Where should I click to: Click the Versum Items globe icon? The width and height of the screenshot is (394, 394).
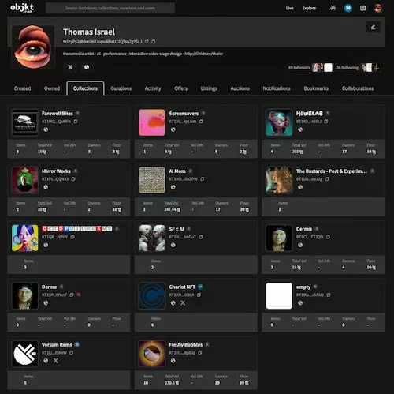tap(46, 361)
